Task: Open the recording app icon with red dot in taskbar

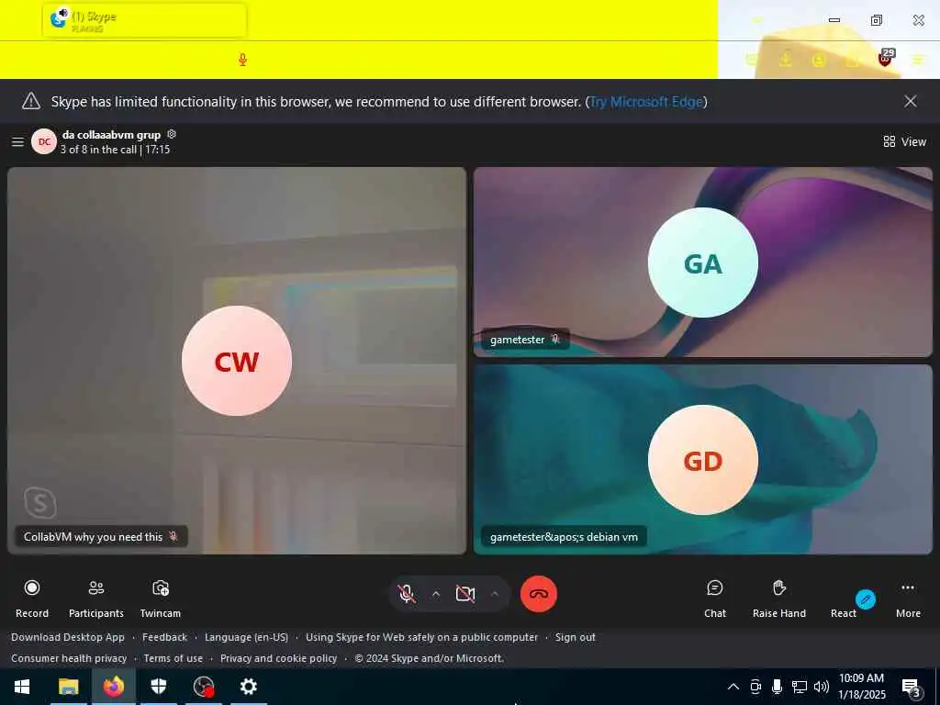Action: [x=204, y=687]
